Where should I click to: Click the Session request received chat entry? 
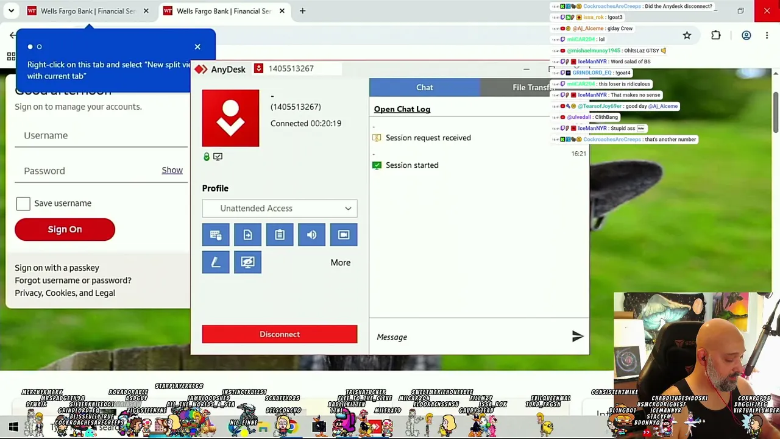coord(428,138)
